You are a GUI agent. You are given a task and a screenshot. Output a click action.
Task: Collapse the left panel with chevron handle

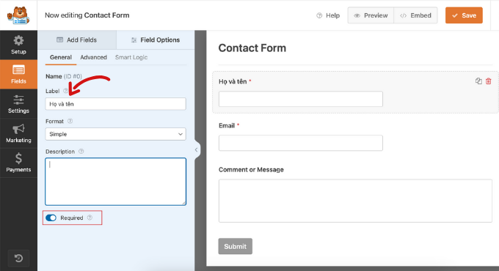click(x=197, y=149)
